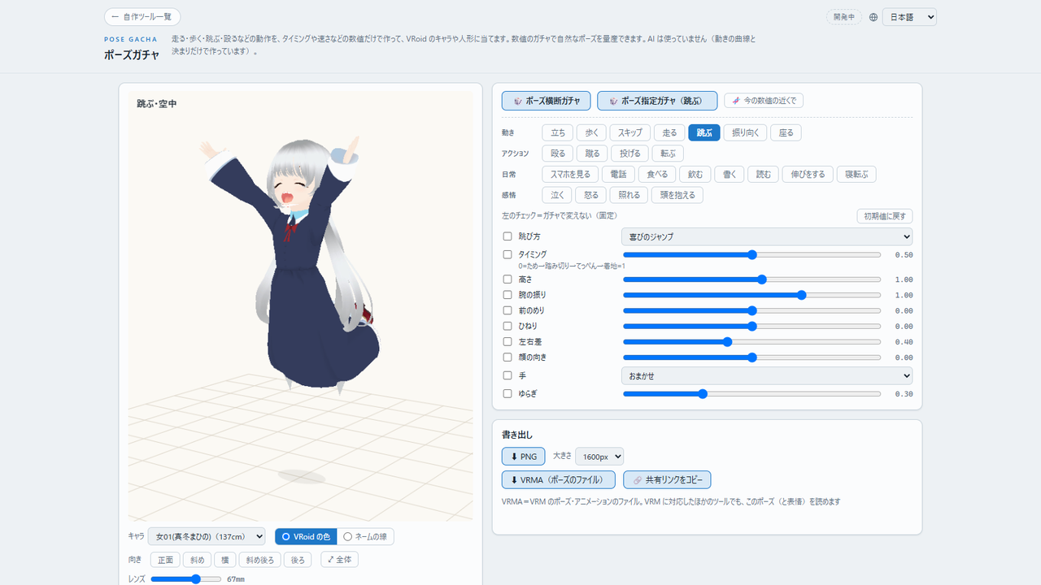
Task: Select the 跳ぶ motion chip
Action: coord(704,132)
